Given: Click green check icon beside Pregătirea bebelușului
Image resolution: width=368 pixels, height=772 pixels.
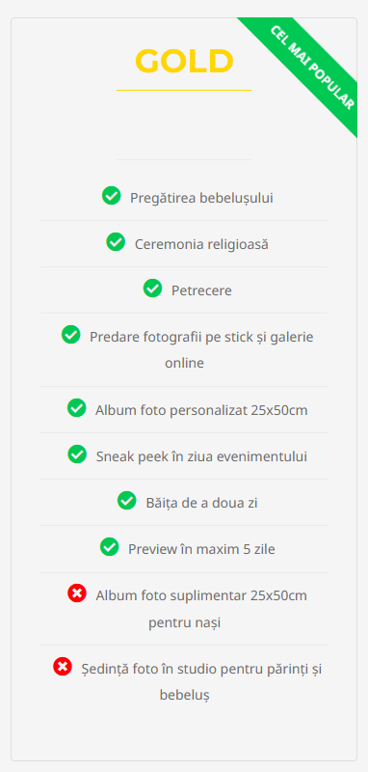Looking at the screenshot, I should click(x=111, y=196).
